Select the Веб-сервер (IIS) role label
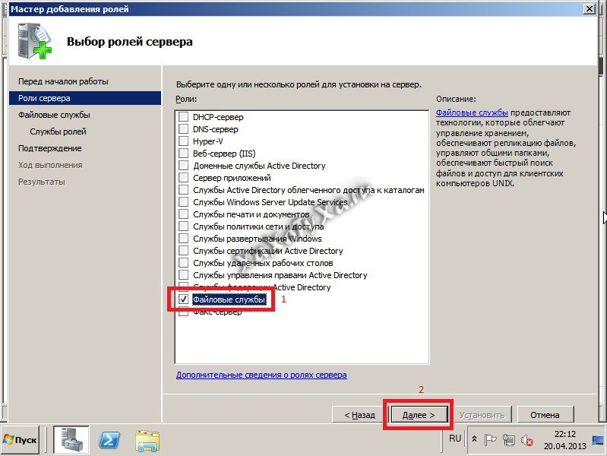This screenshot has height=456, width=607. (224, 154)
